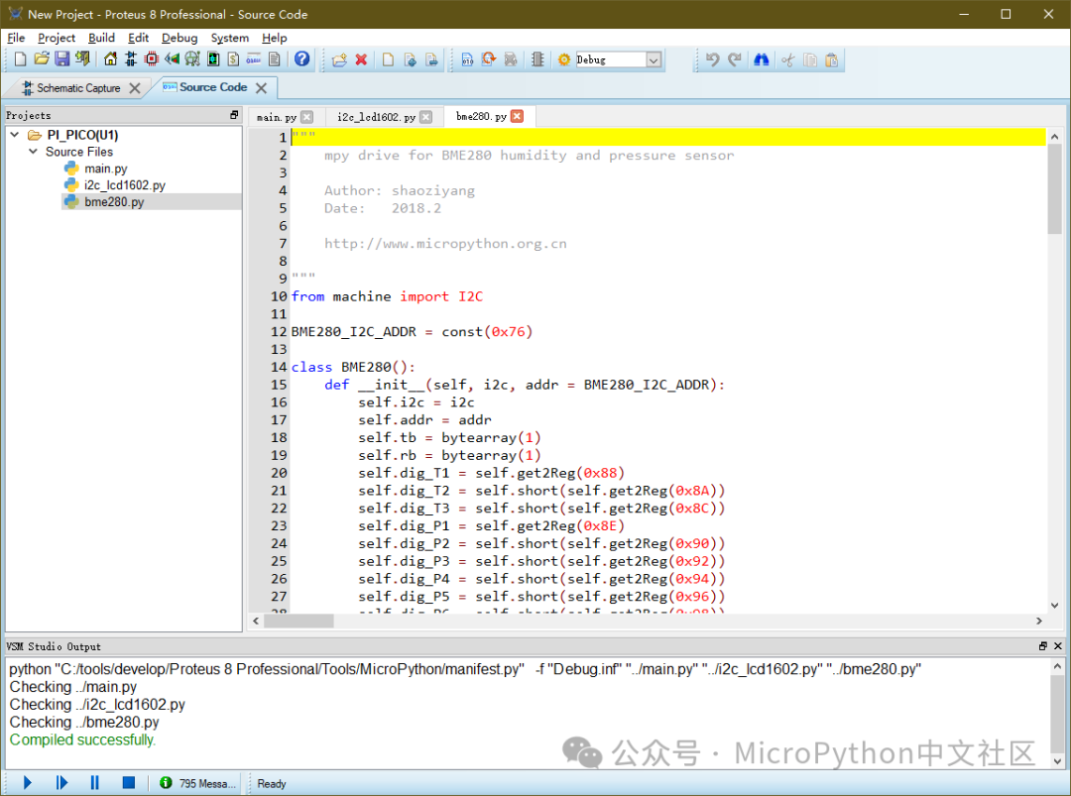
Task: Click the scissors Cut icon
Action: click(788, 60)
